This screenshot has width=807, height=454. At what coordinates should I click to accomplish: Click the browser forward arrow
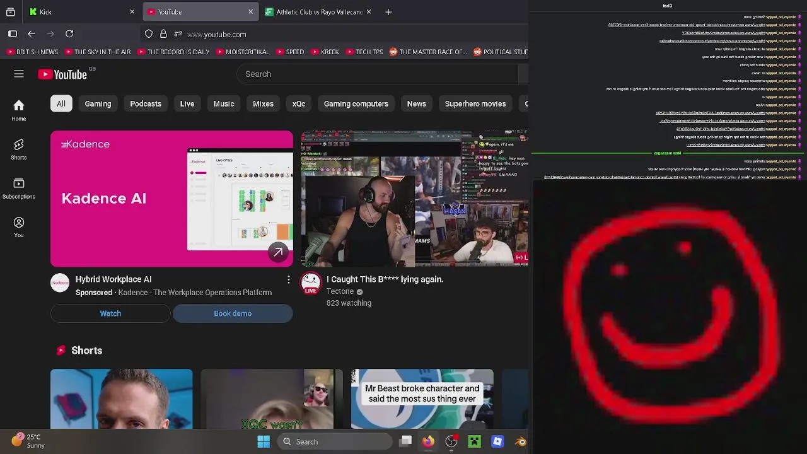50,34
